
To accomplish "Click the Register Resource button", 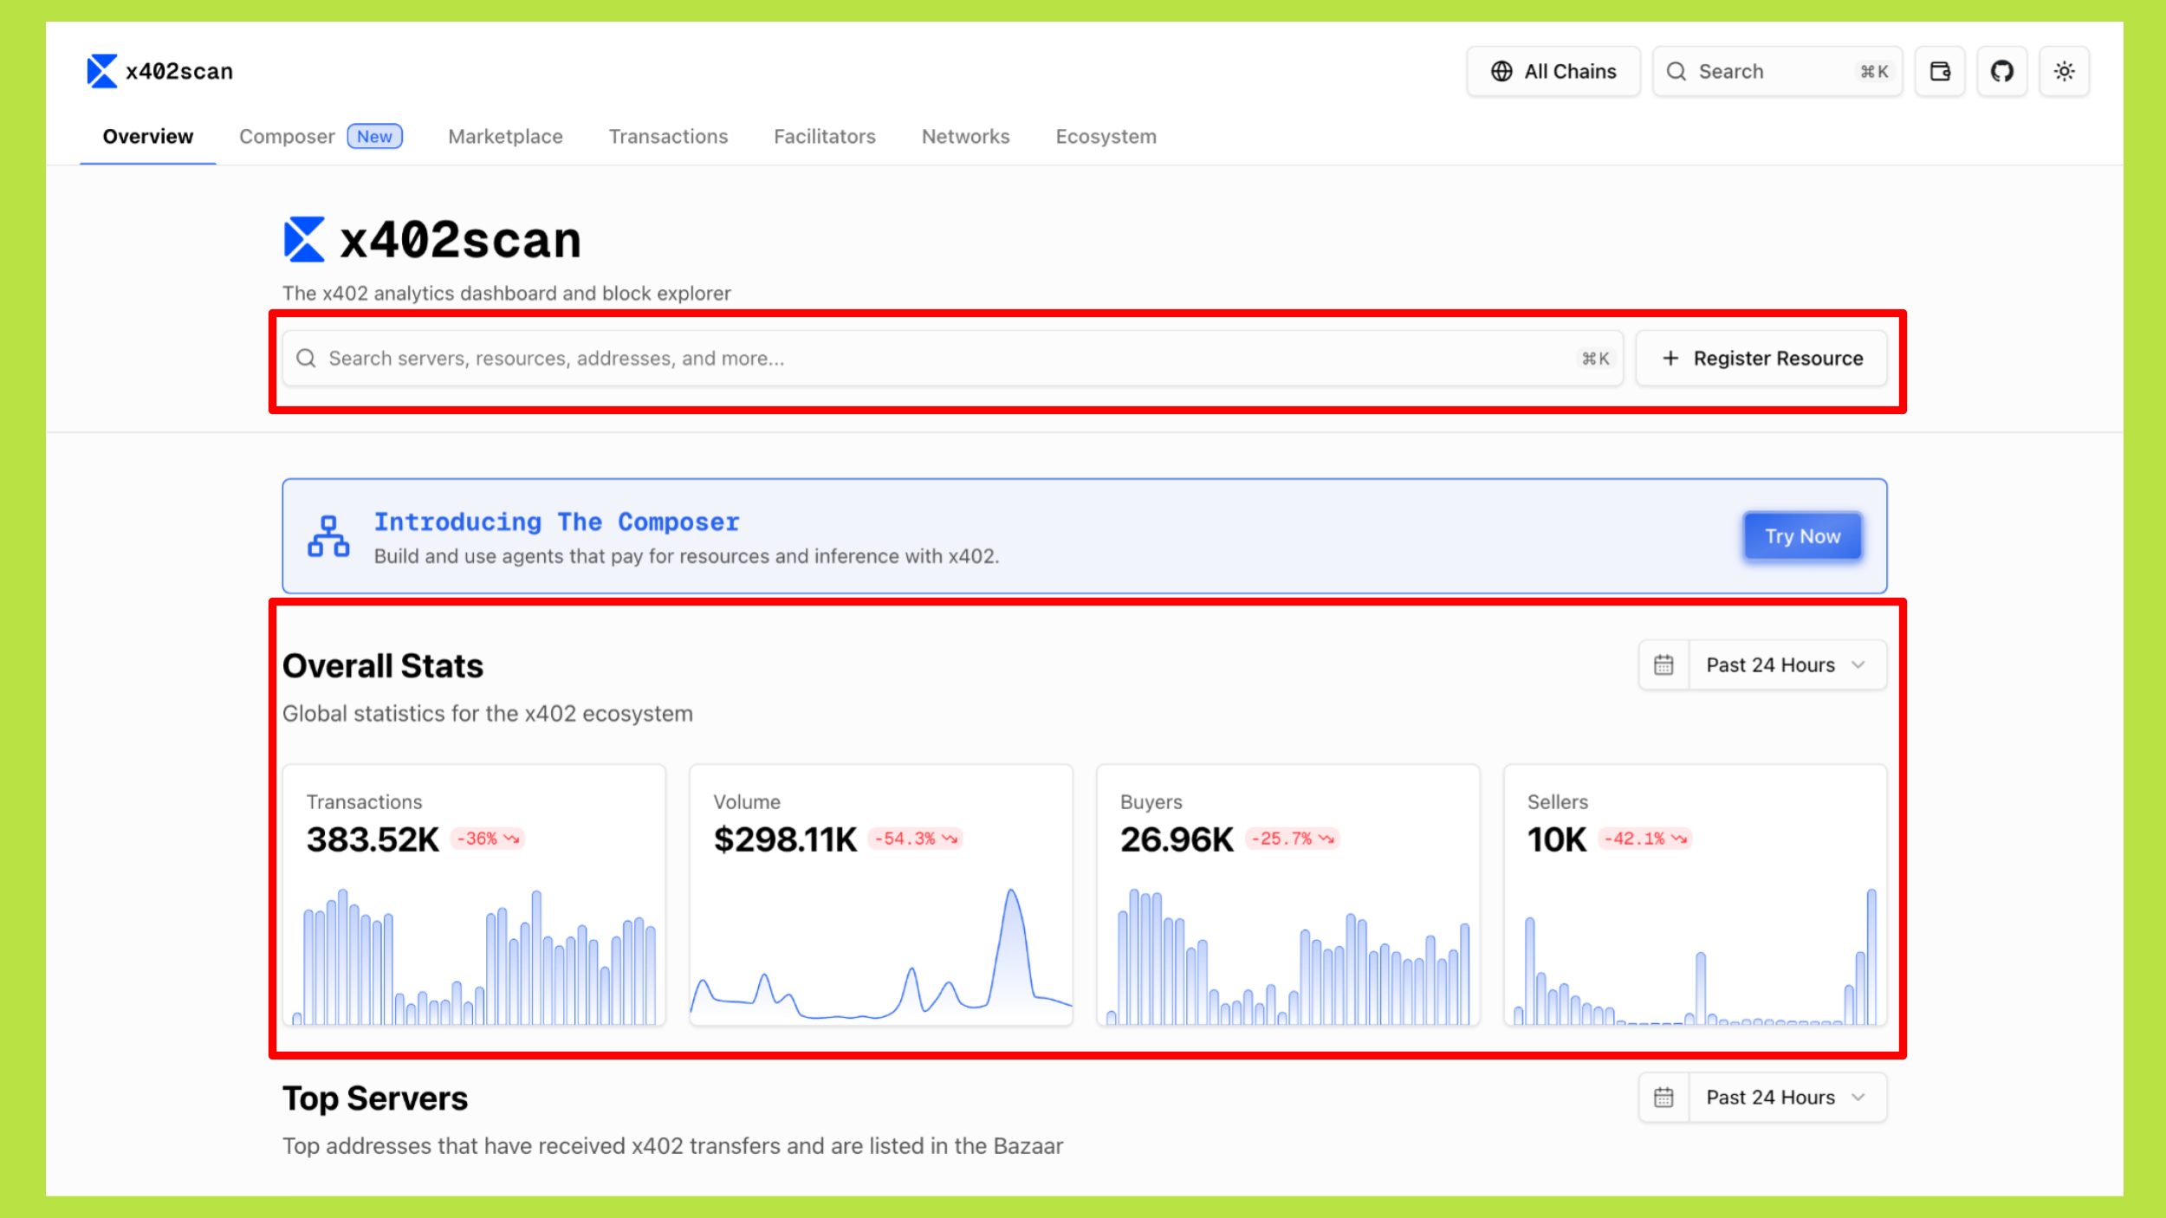I will pyautogui.click(x=1761, y=359).
